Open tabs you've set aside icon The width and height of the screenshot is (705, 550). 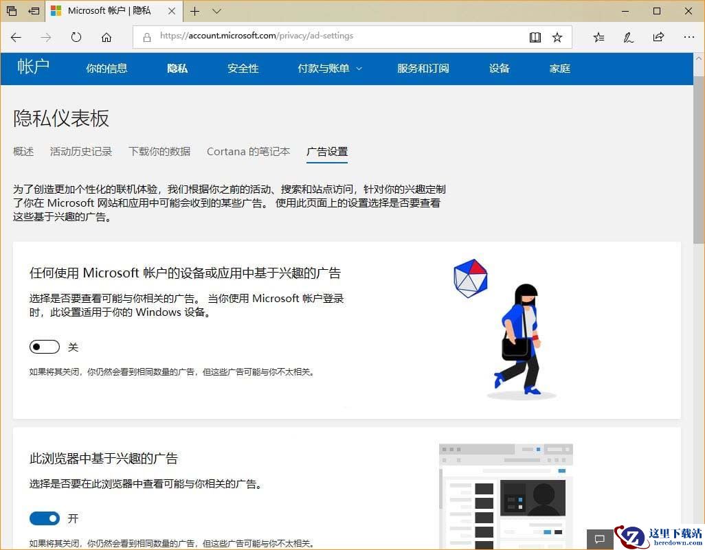[12, 11]
